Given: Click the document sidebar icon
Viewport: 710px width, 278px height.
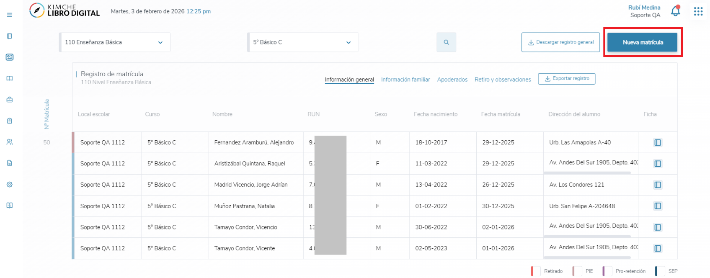Looking at the screenshot, I should 10,163.
